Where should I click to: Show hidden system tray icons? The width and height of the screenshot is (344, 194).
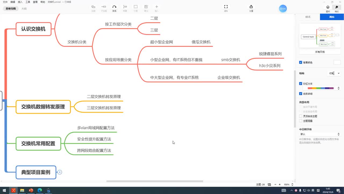point(291,190)
